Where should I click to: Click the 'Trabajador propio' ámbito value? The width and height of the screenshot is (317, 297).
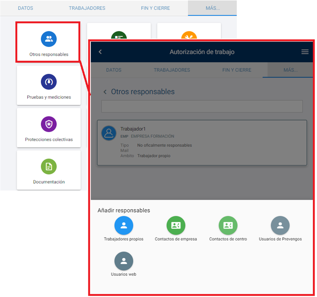[x=154, y=156]
